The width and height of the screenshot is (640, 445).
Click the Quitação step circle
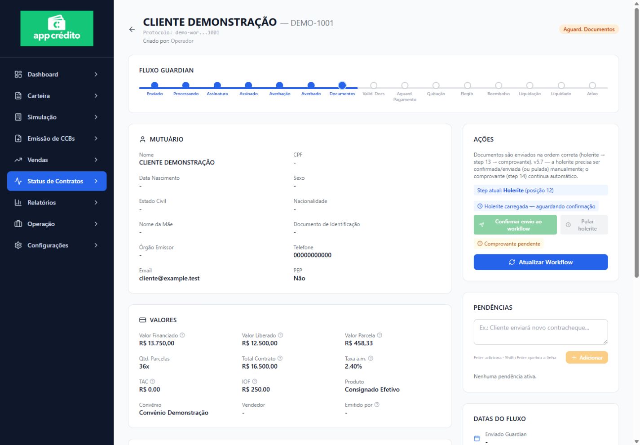(436, 85)
